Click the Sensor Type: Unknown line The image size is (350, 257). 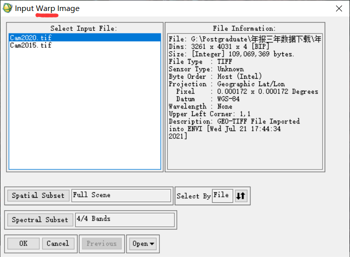point(206,69)
